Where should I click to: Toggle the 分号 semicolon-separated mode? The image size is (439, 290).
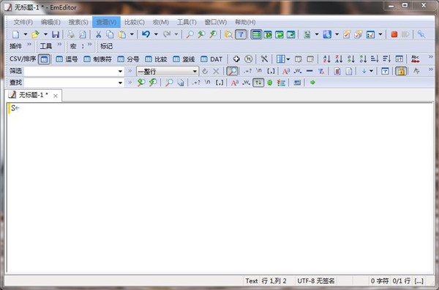[x=128, y=59]
